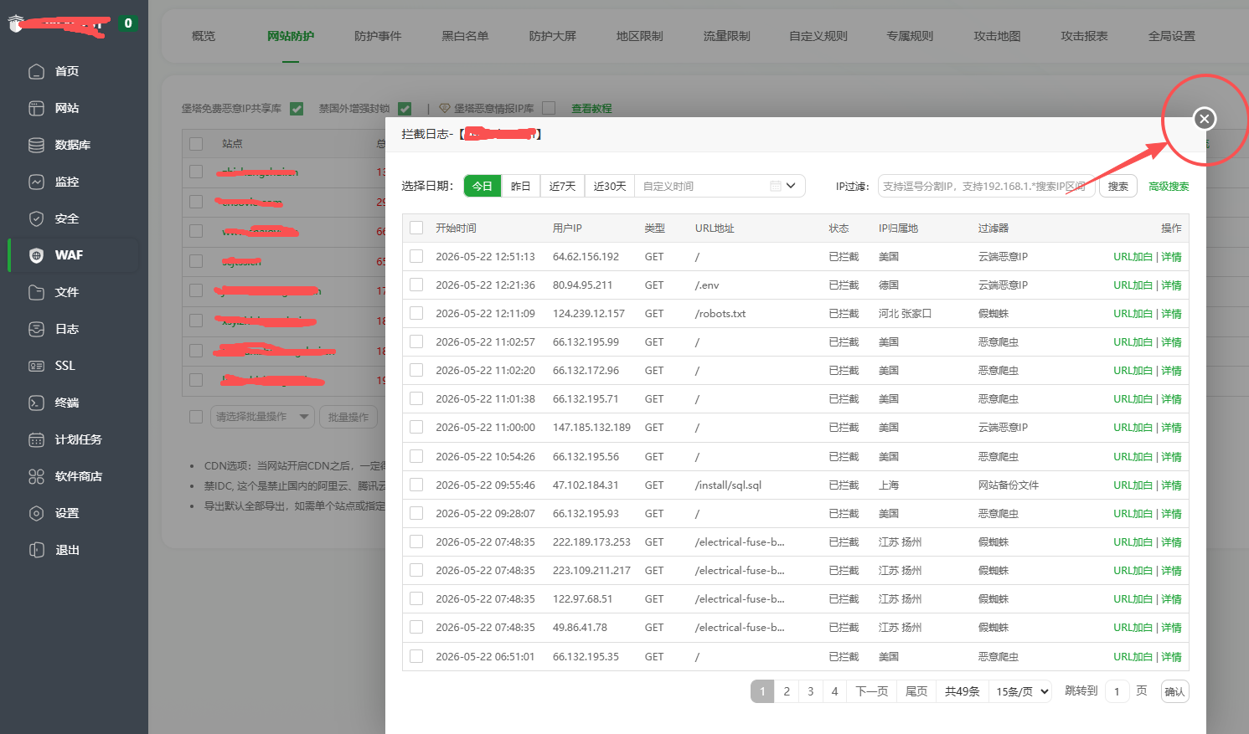Click 下一页 next page button
Screen dimensions: 1249x734
point(872,691)
